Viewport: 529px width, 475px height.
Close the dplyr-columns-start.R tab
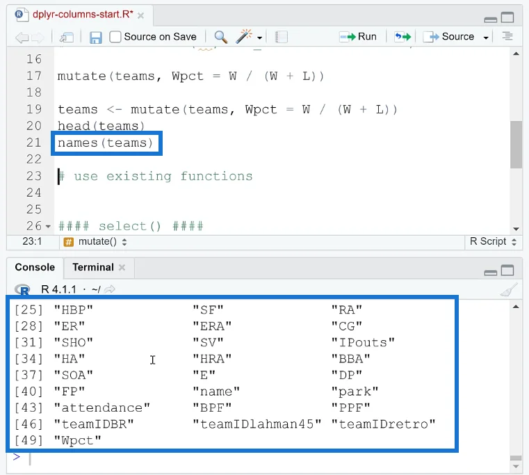click(140, 15)
